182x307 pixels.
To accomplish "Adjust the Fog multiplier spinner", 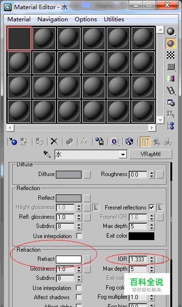I will (151, 297).
